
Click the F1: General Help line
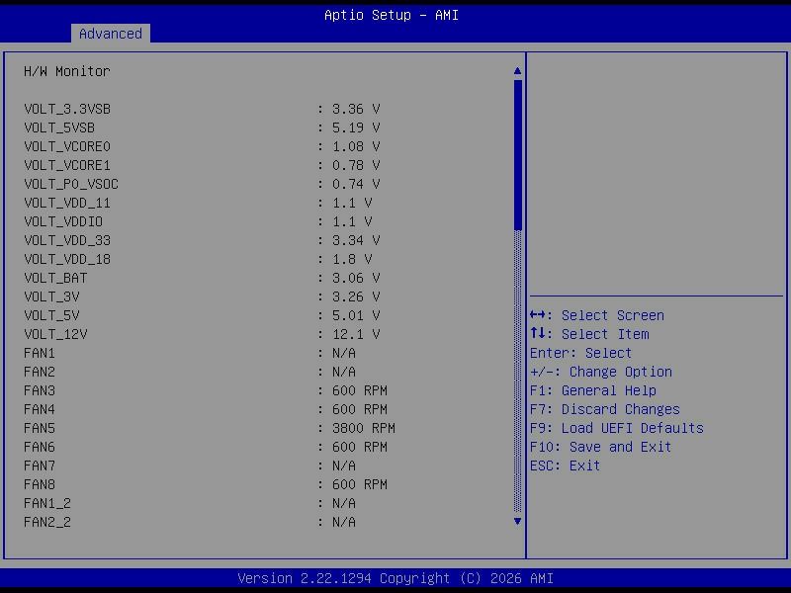593,390
